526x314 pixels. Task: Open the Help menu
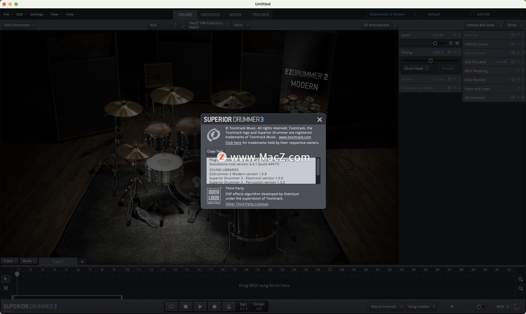(72, 14)
